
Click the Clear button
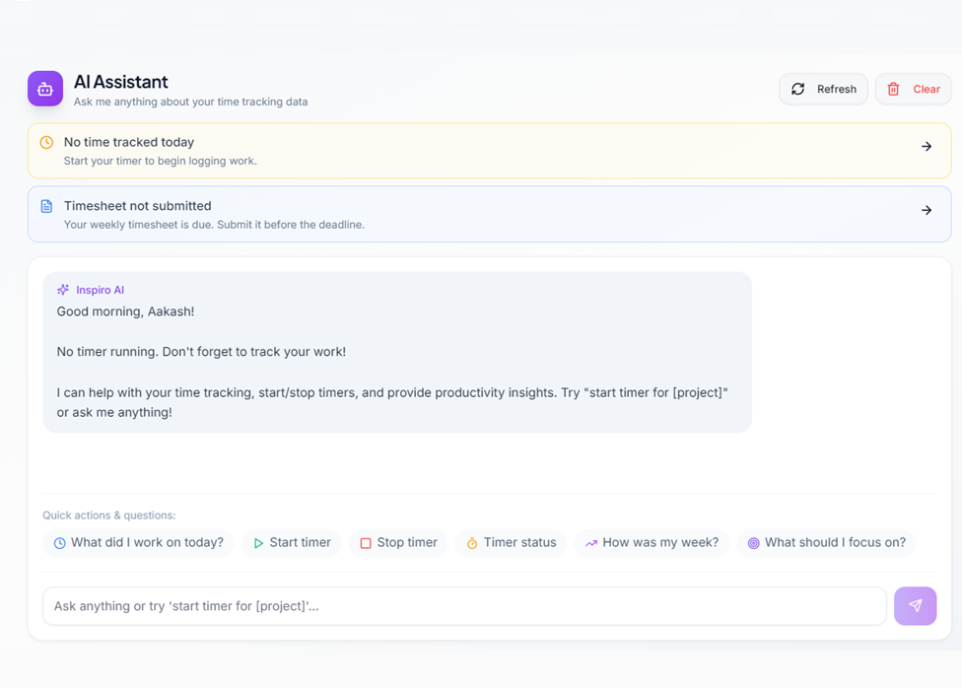913,89
